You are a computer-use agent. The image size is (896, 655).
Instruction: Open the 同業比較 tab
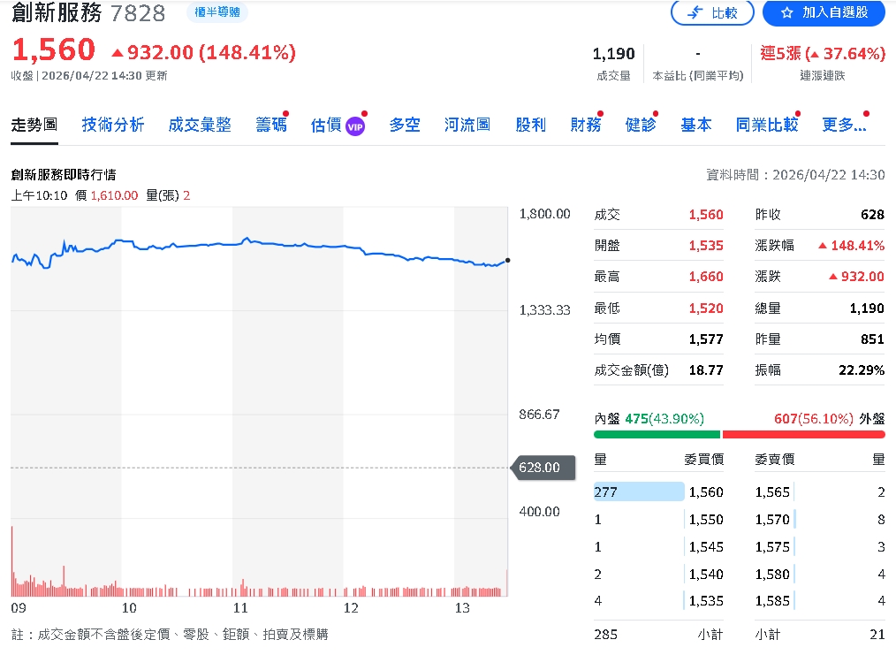pyautogui.click(x=765, y=125)
